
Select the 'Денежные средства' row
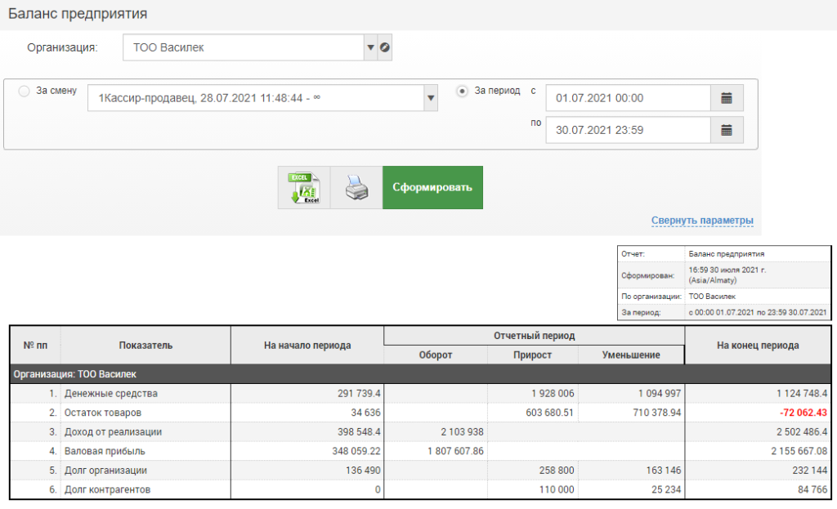tap(123, 394)
